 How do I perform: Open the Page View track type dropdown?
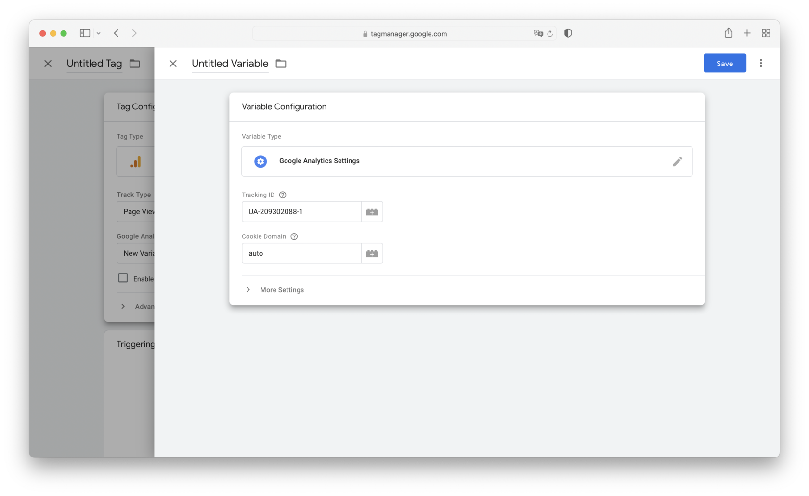pyautogui.click(x=140, y=211)
